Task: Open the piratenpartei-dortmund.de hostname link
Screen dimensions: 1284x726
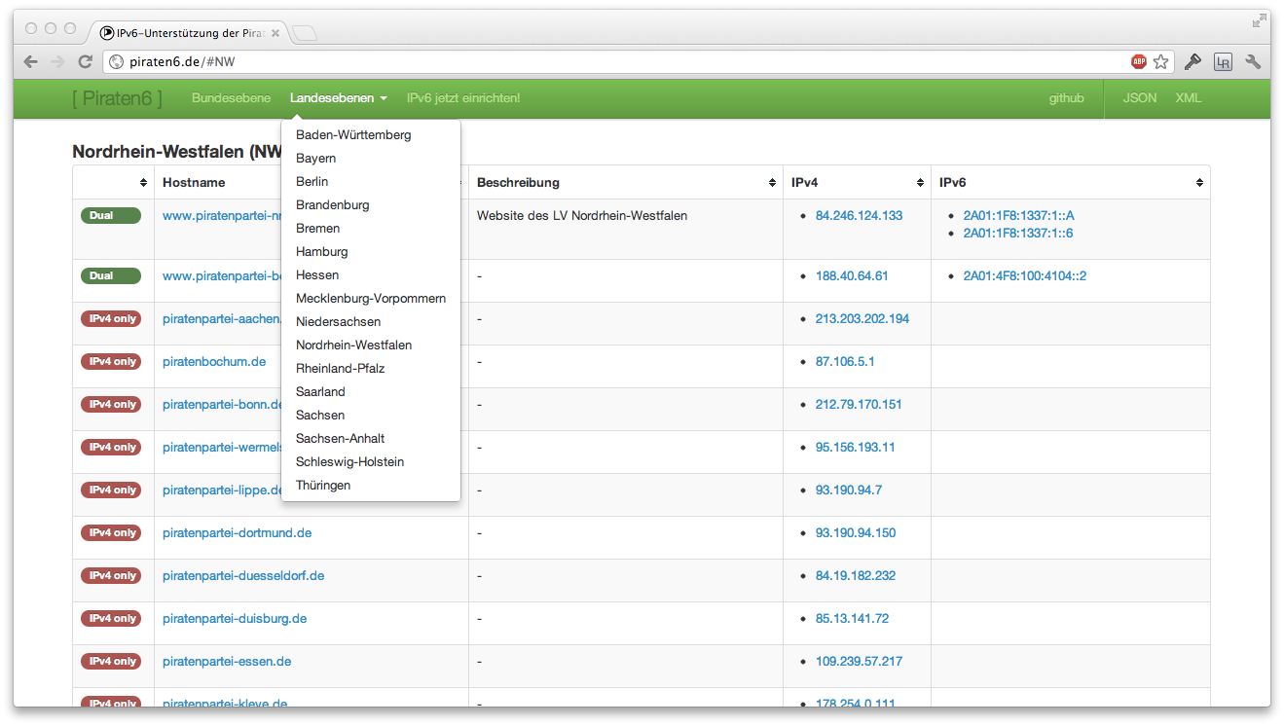Action: 237,533
